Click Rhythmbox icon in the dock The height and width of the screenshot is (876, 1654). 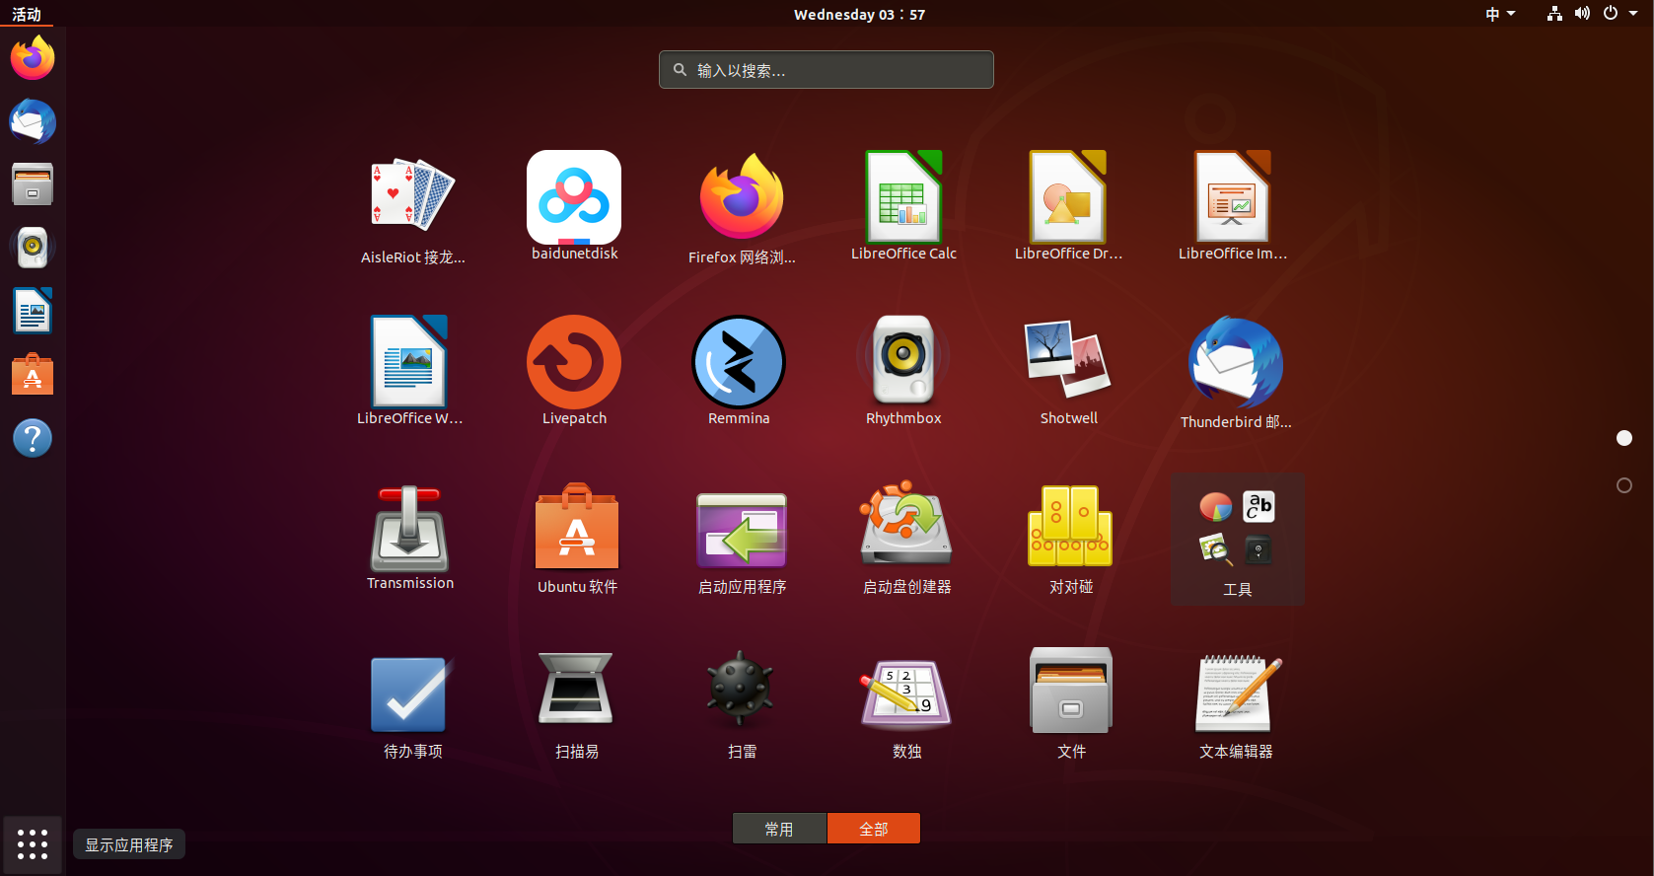click(33, 248)
